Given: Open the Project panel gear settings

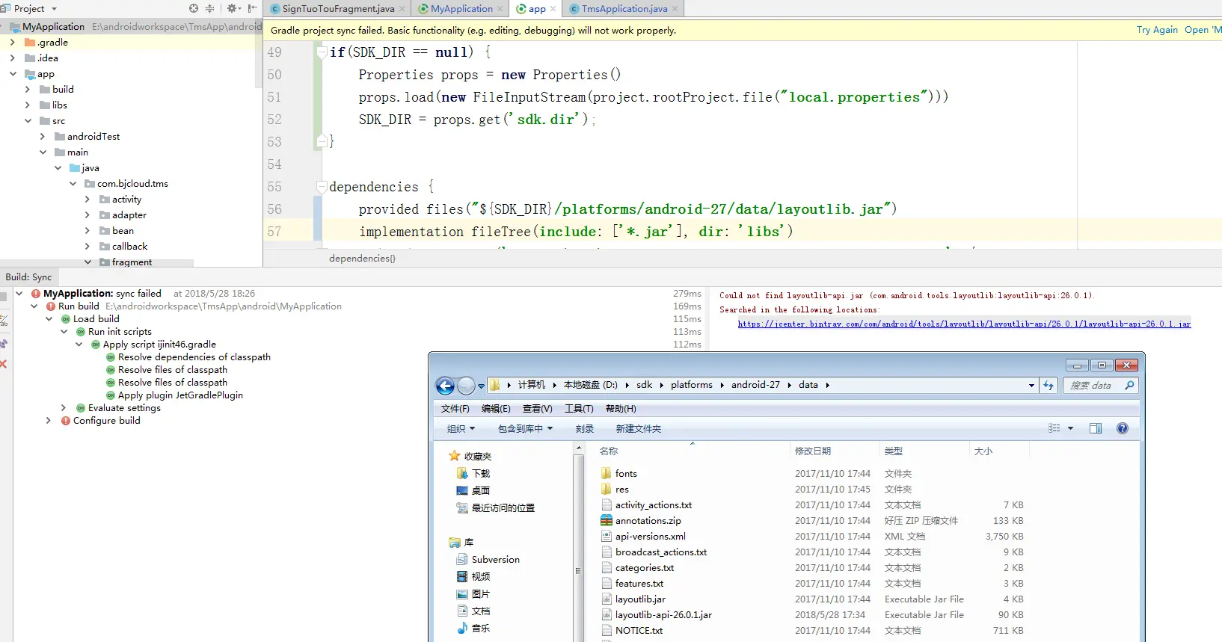Looking at the screenshot, I should point(233,8).
